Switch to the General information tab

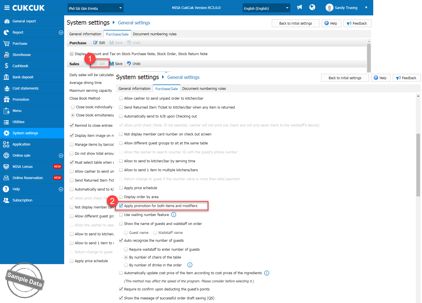click(134, 89)
